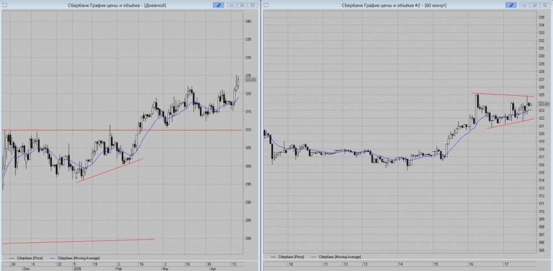Open the system menu icon of the 60 минут chart window
Image resolution: width=553 pixels, height=271 pixels.
click(x=266, y=6)
